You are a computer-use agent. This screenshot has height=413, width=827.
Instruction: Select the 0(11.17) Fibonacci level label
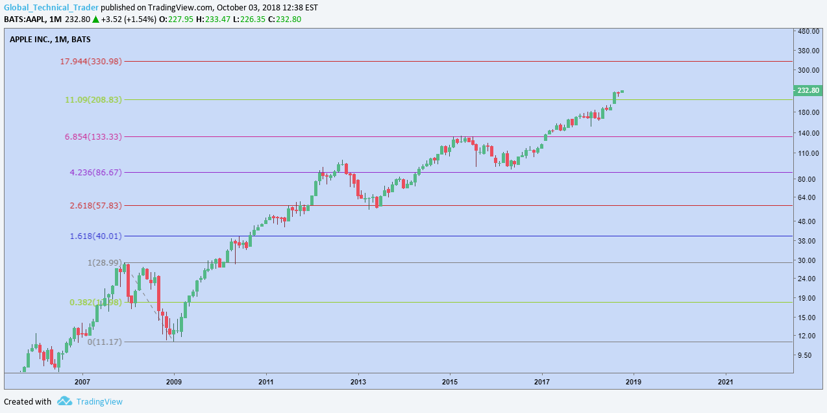tap(105, 342)
